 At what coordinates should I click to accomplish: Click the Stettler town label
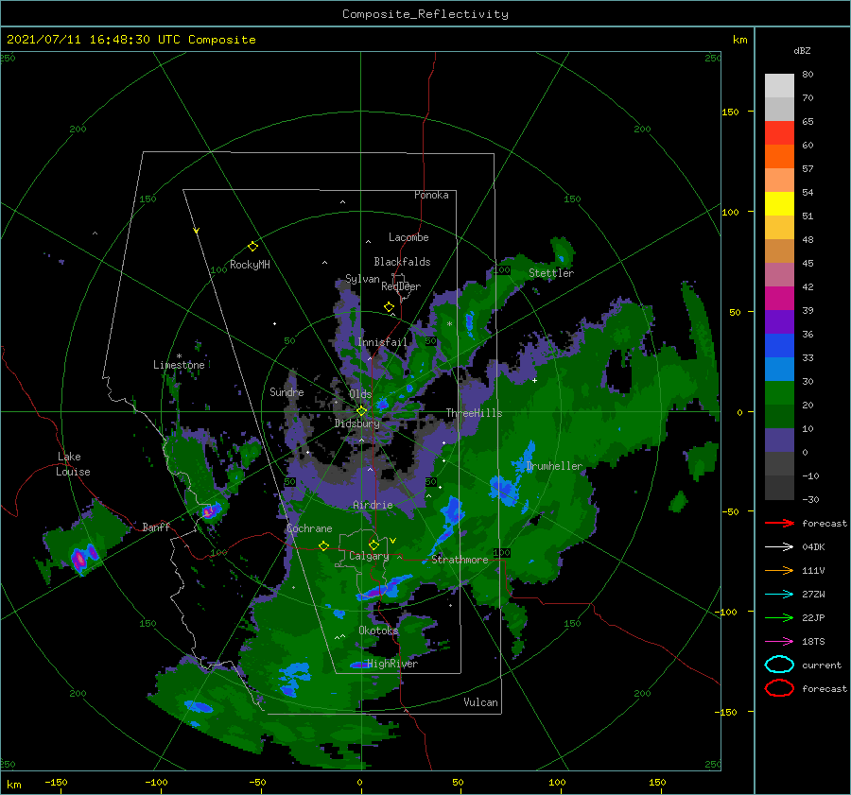[551, 273]
